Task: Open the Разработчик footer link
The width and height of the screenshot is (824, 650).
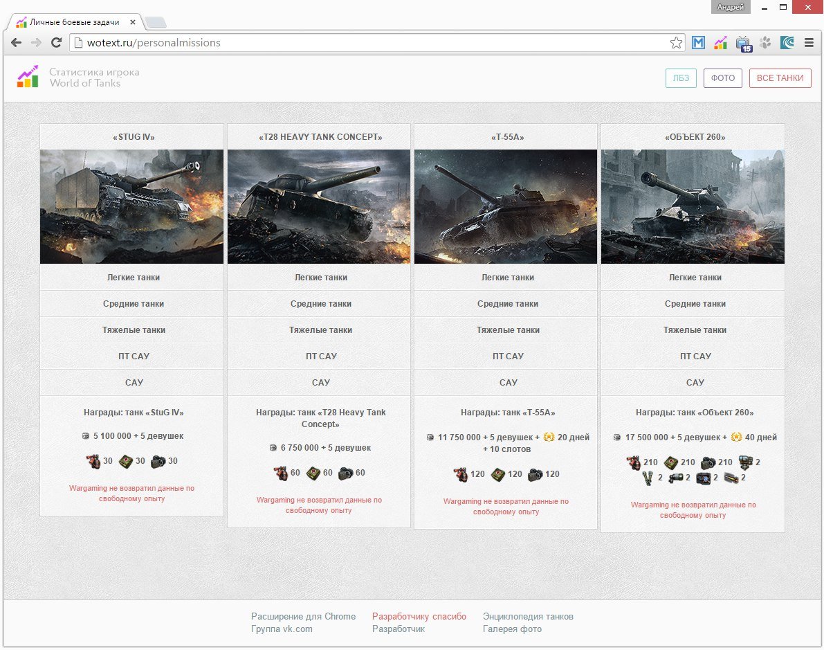Action: point(399,629)
